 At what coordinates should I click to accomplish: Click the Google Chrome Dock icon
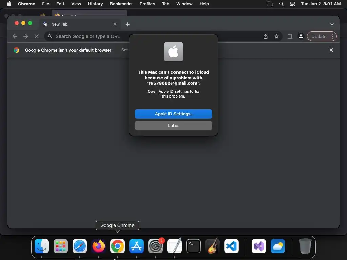click(x=118, y=246)
